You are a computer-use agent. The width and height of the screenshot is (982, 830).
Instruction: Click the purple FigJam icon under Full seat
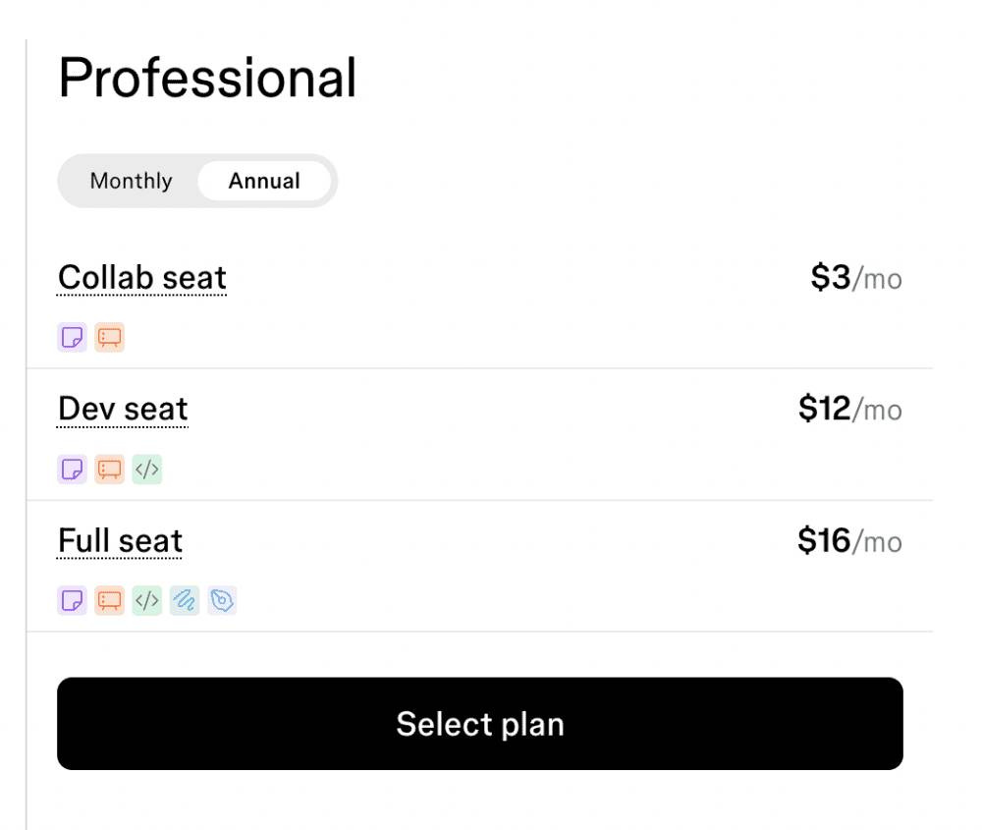click(72, 601)
